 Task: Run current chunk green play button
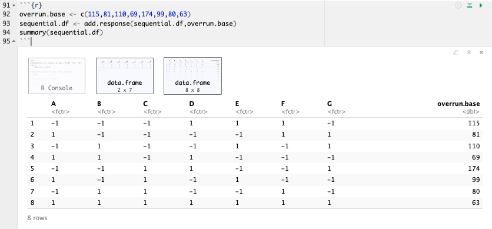481,5
